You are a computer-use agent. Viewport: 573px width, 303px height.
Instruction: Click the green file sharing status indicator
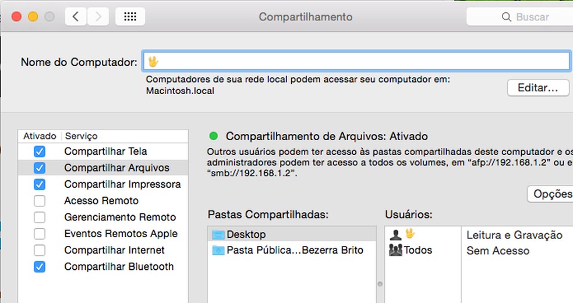(x=213, y=136)
